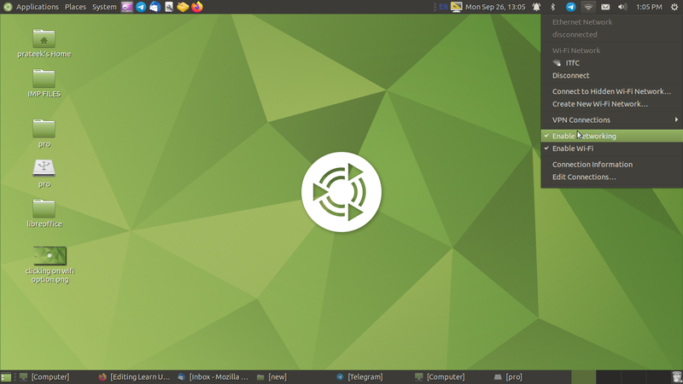683x384 pixels.
Task: Click the EN keyboard layout indicator
Action: 443,7
